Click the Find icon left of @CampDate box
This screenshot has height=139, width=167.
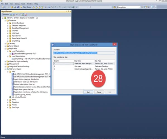pyautogui.click(x=115, y=7)
